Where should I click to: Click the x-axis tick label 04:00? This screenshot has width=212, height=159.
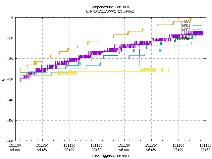(x=15, y=150)
